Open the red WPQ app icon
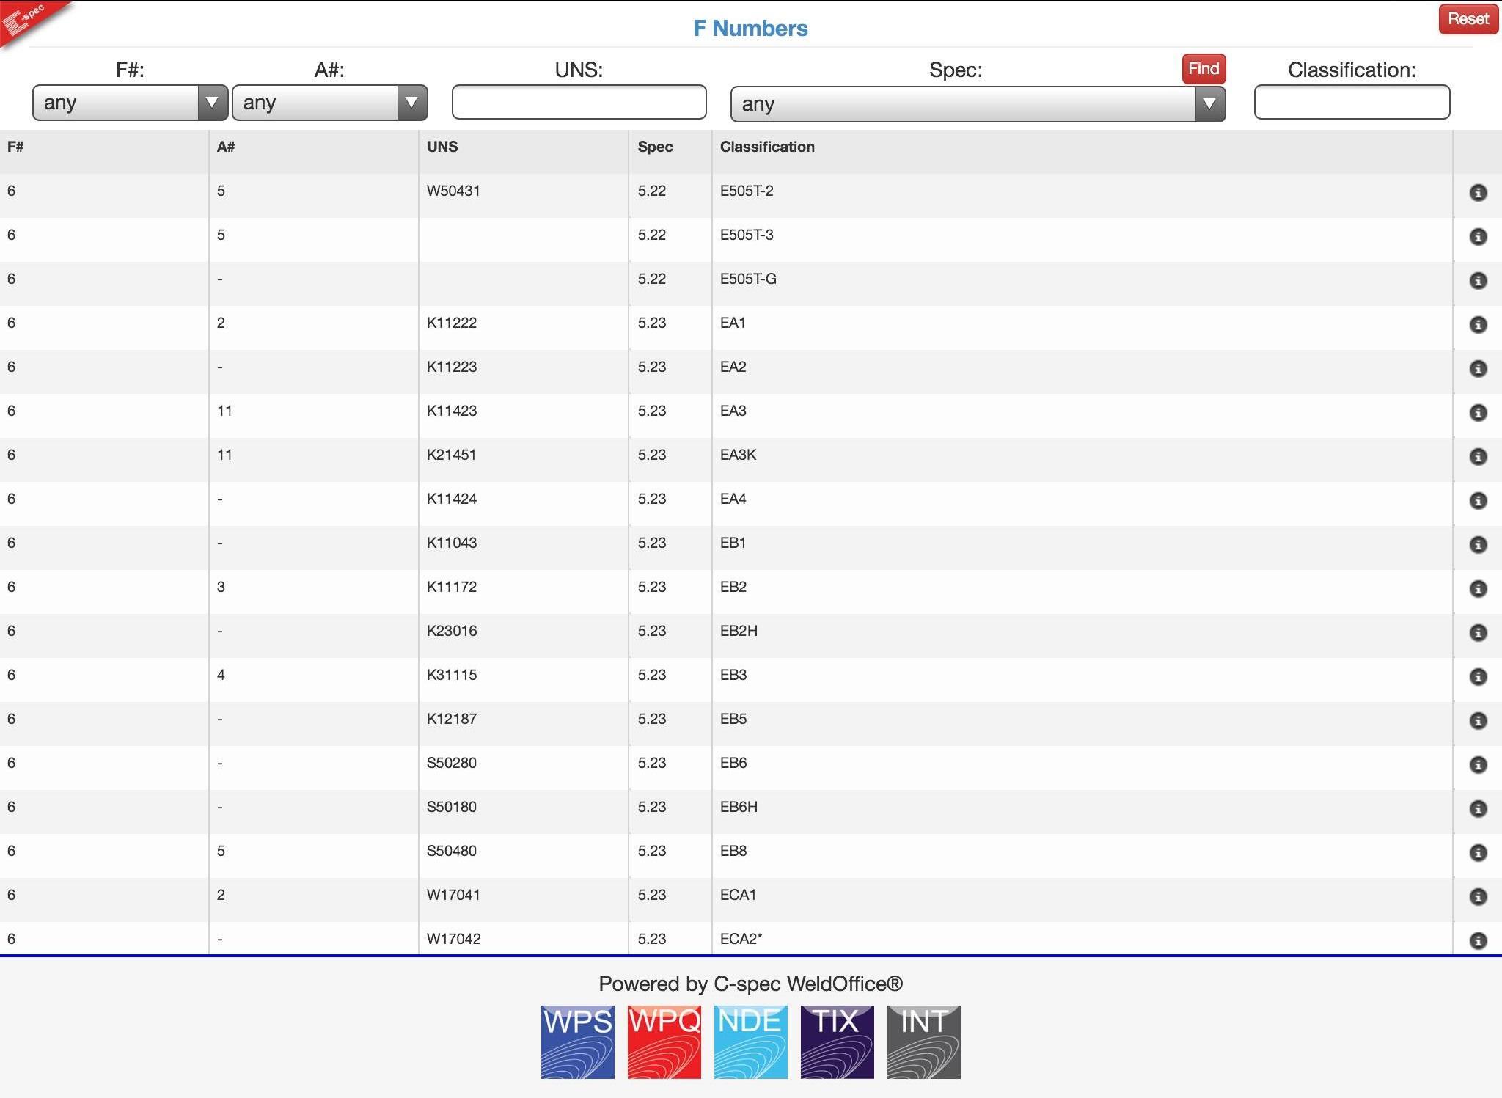 (x=664, y=1041)
